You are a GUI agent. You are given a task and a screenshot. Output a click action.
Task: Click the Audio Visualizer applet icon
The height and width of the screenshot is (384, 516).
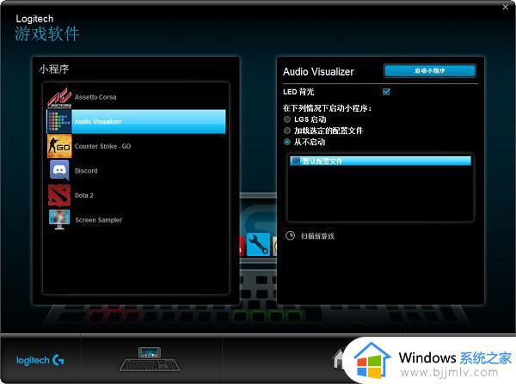point(59,122)
